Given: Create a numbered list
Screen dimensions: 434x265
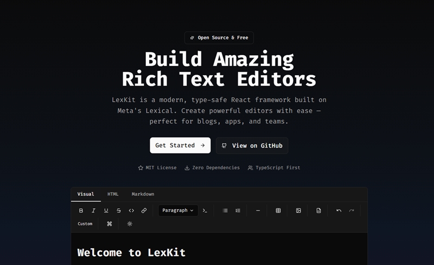Looking at the screenshot, I should (x=238, y=210).
